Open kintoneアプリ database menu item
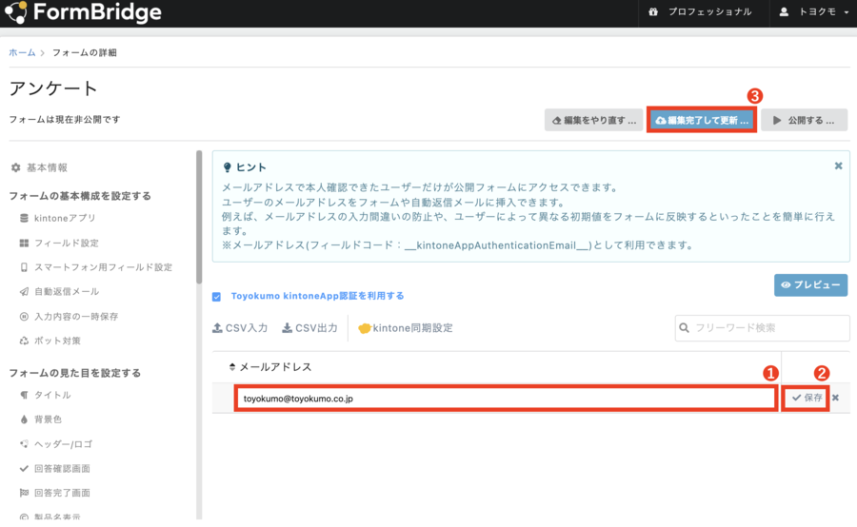The width and height of the screenshot is (857, 527). pos(58,219)
